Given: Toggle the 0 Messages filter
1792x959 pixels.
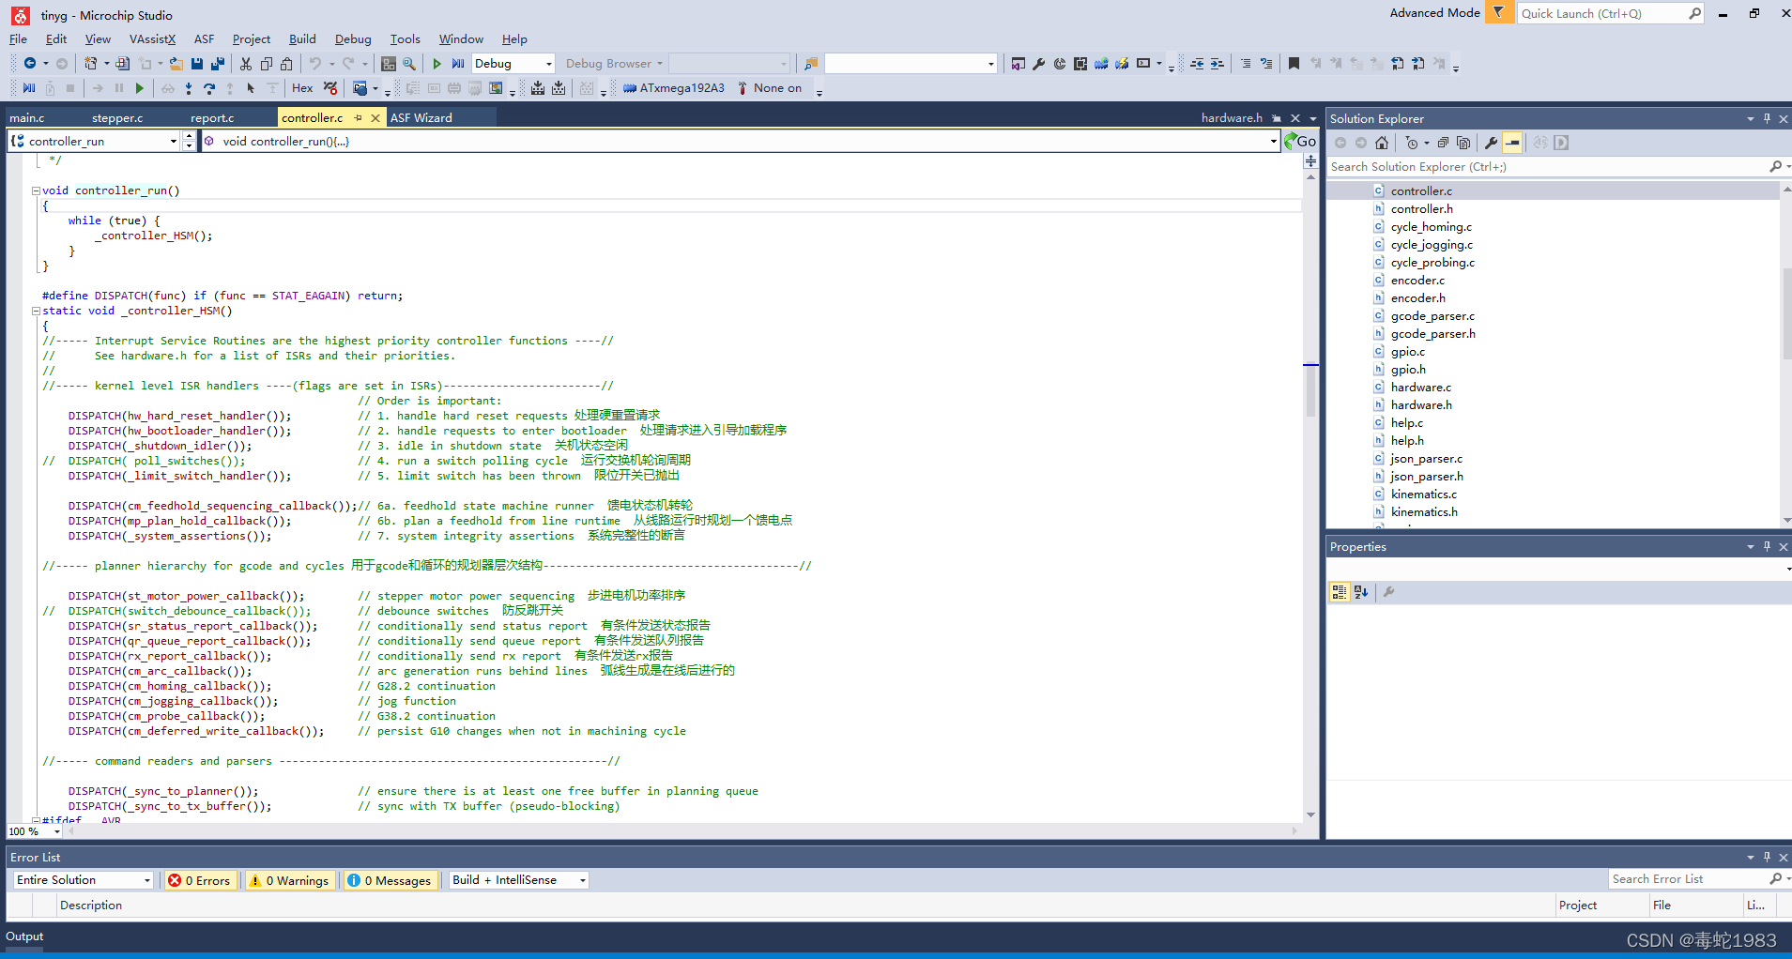Looking at the screenshot, I should (x=389, y=880).
